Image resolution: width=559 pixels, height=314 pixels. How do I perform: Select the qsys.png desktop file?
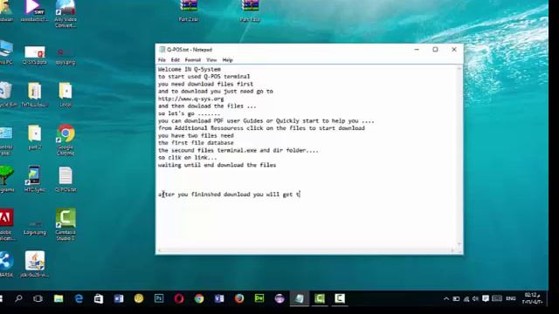point(66,56)
